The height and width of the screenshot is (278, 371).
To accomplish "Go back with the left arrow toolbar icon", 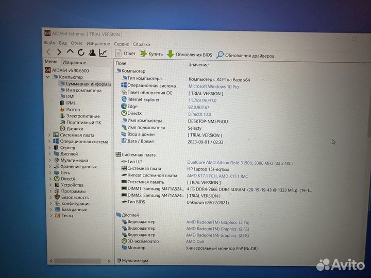I will (49, 52).
